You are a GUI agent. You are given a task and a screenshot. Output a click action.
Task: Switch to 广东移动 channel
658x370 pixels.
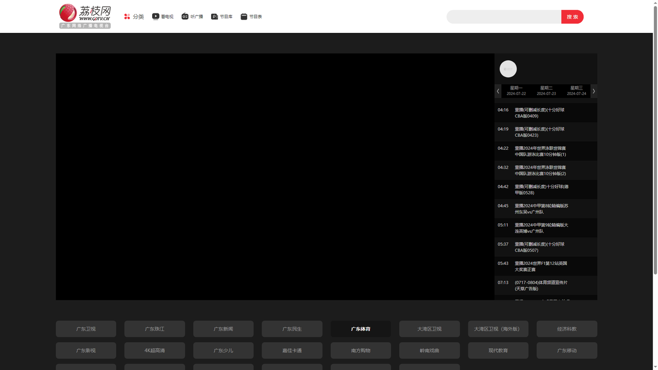[567, 350]
